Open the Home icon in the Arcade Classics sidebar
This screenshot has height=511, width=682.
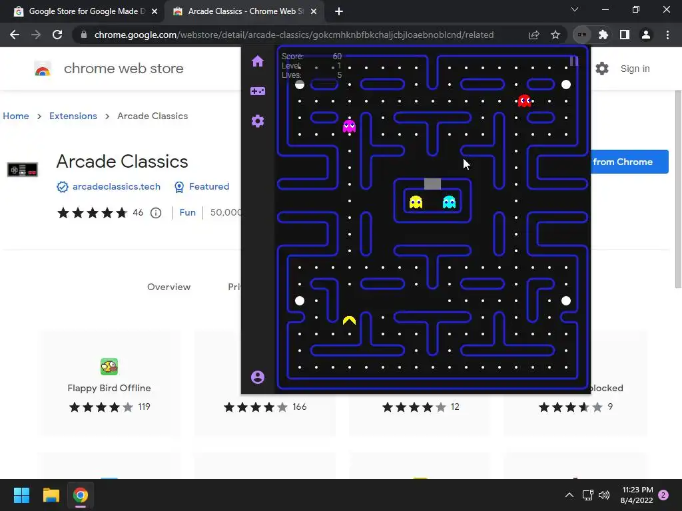click(258, 61)
